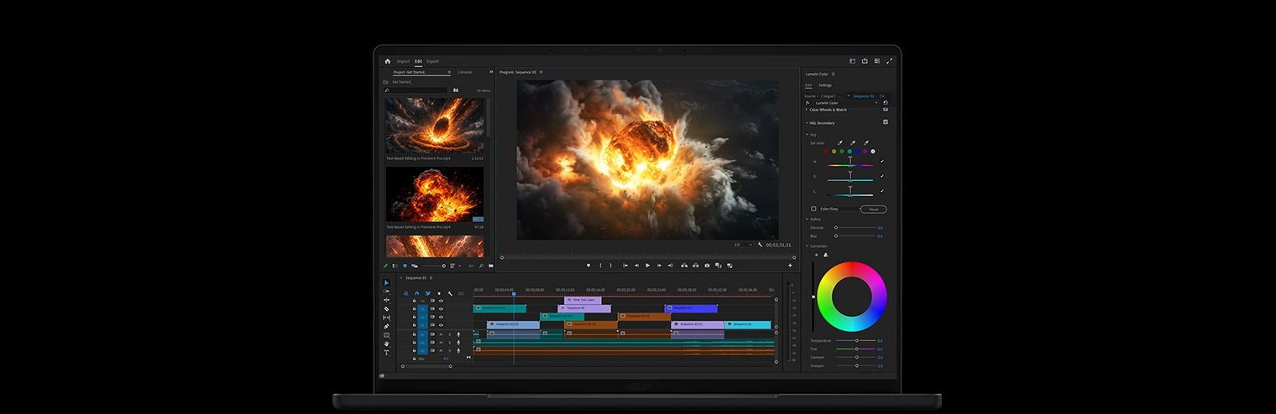
Task: Collapse the Correction section
Action: [807, 246]
